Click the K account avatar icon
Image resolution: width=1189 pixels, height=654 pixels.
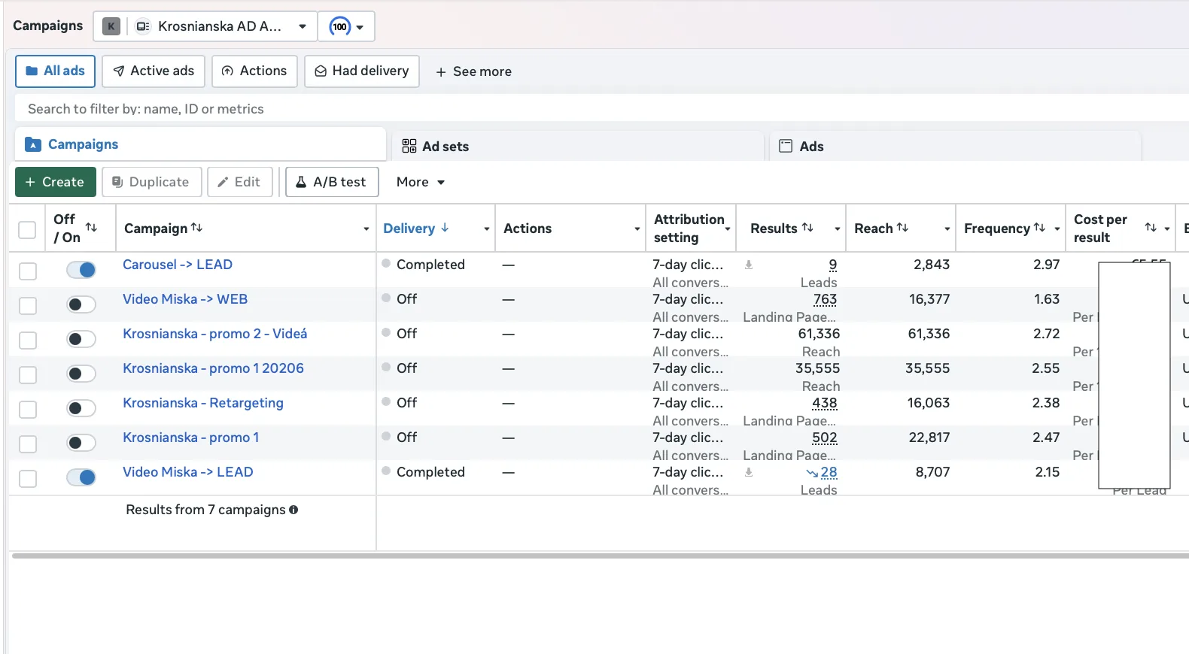coord(111,26)
